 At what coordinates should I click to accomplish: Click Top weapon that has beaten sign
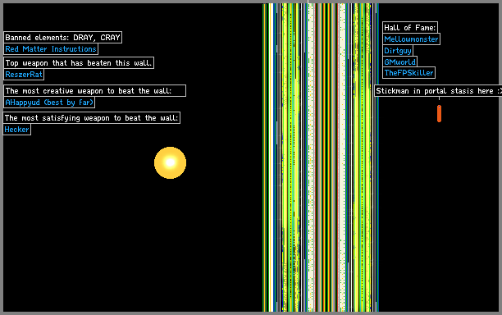point(79,62)
